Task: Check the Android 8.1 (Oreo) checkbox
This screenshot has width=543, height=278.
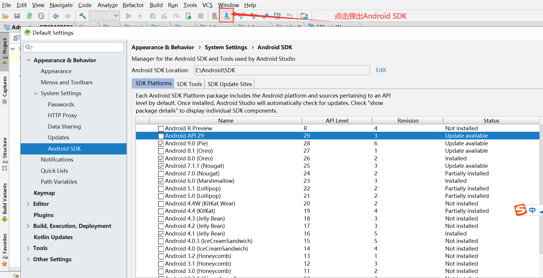Action: pyautogui.click(x=161, y=151)
